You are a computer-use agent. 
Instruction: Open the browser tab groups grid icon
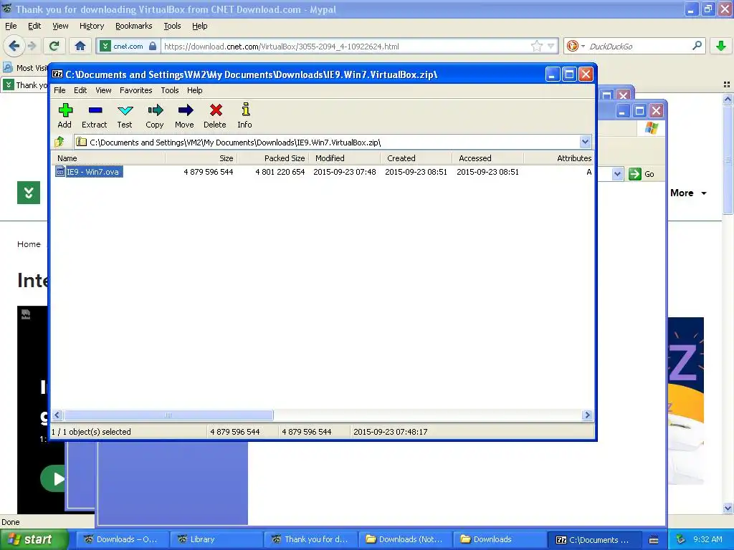[727, 85]
